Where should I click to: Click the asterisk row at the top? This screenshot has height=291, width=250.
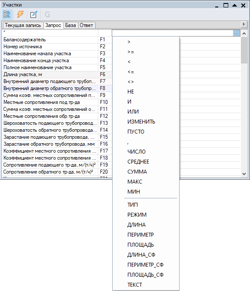pos(50,33)
